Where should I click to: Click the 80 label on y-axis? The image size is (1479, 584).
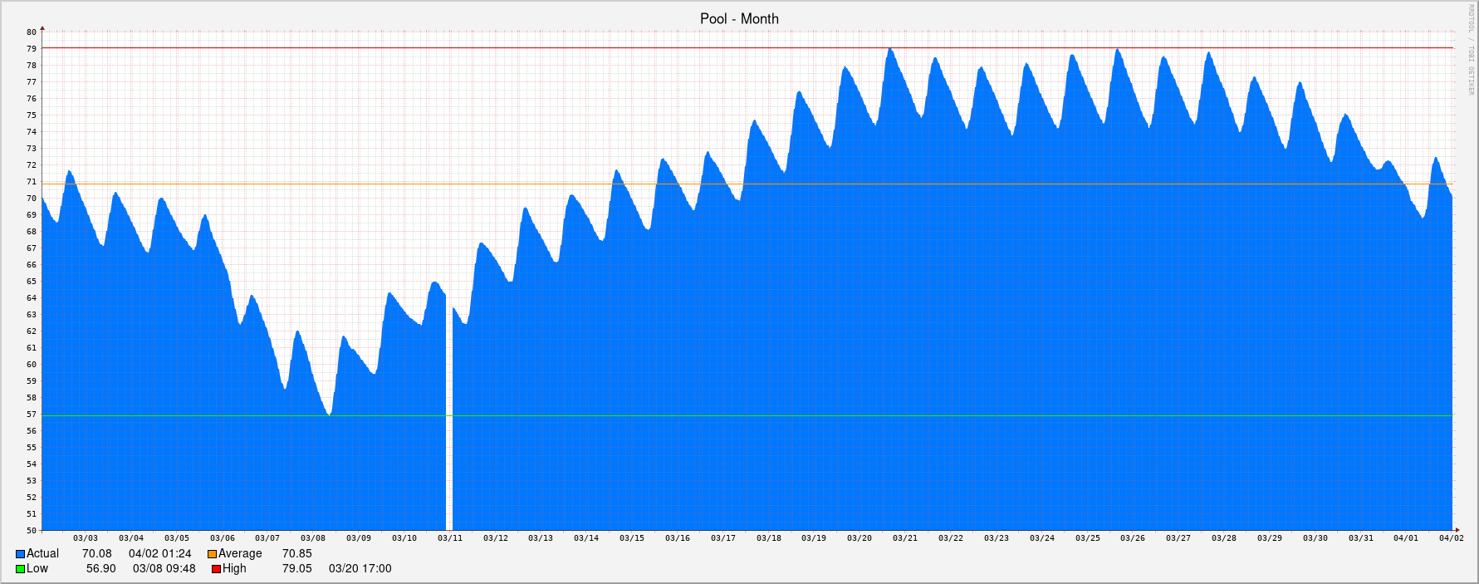[32, 32]
